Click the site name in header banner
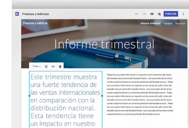189x128 pixels. (x=35, y=23)
